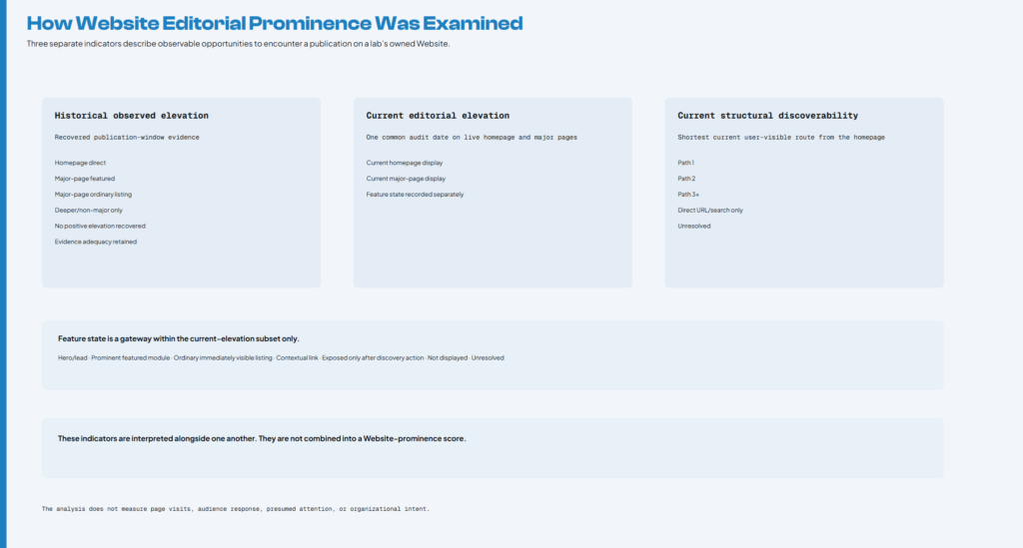The width and height of the screenshot is (1023, 548).
Task: Click 'Current major-page display' item
Action: pos(406,179)
